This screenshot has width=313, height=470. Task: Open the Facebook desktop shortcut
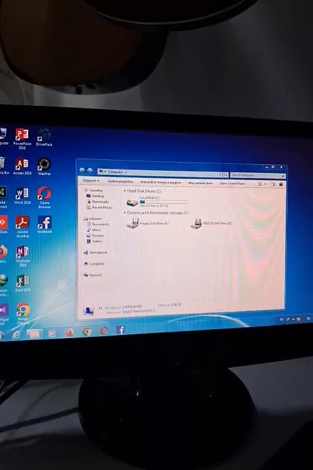44,224
